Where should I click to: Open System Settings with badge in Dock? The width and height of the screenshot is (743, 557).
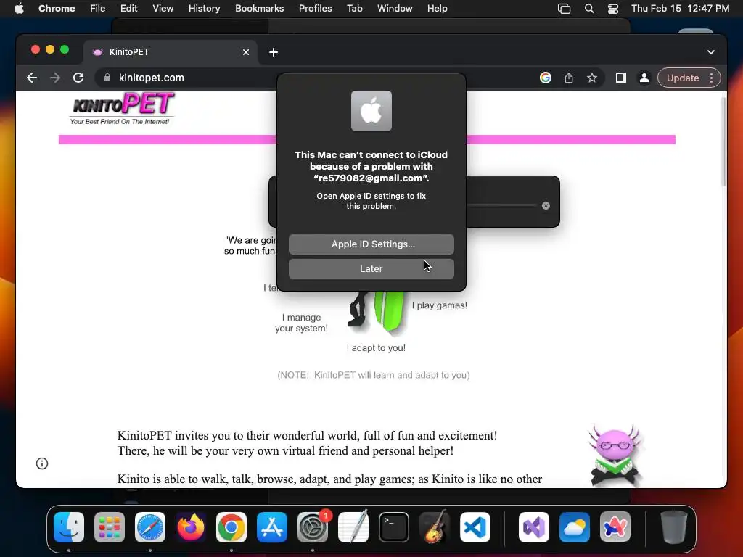point(313,527)
